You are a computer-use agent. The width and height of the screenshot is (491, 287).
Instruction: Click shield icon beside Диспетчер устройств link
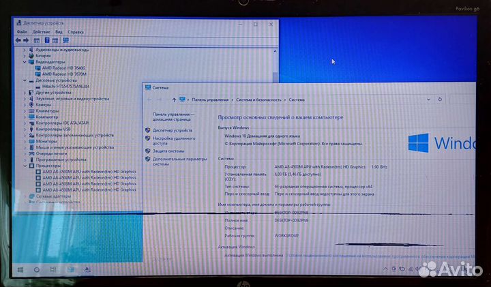148,130
